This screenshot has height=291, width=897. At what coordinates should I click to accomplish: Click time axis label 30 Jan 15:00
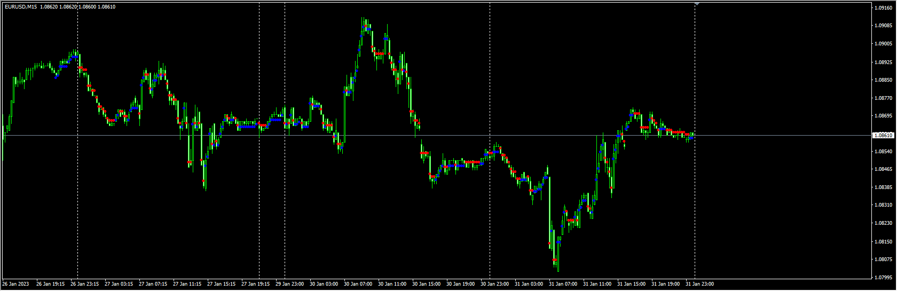[x=426, y=284]
